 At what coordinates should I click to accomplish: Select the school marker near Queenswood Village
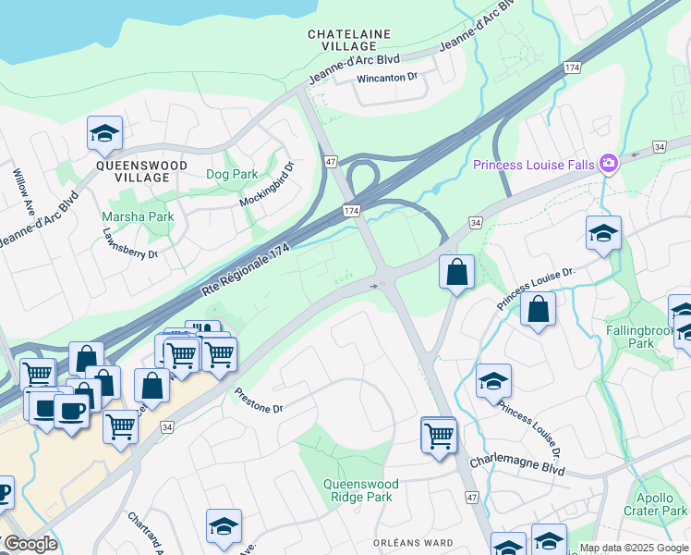pos(104,134)
